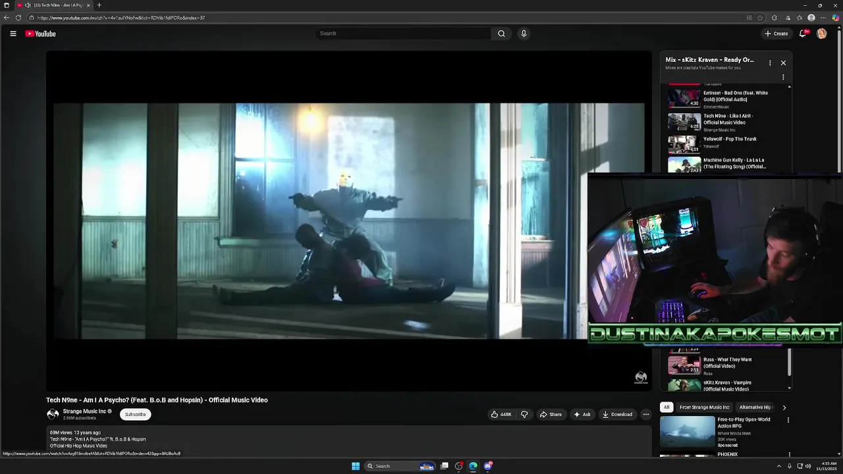Open a new browser tab

(99, 5)
